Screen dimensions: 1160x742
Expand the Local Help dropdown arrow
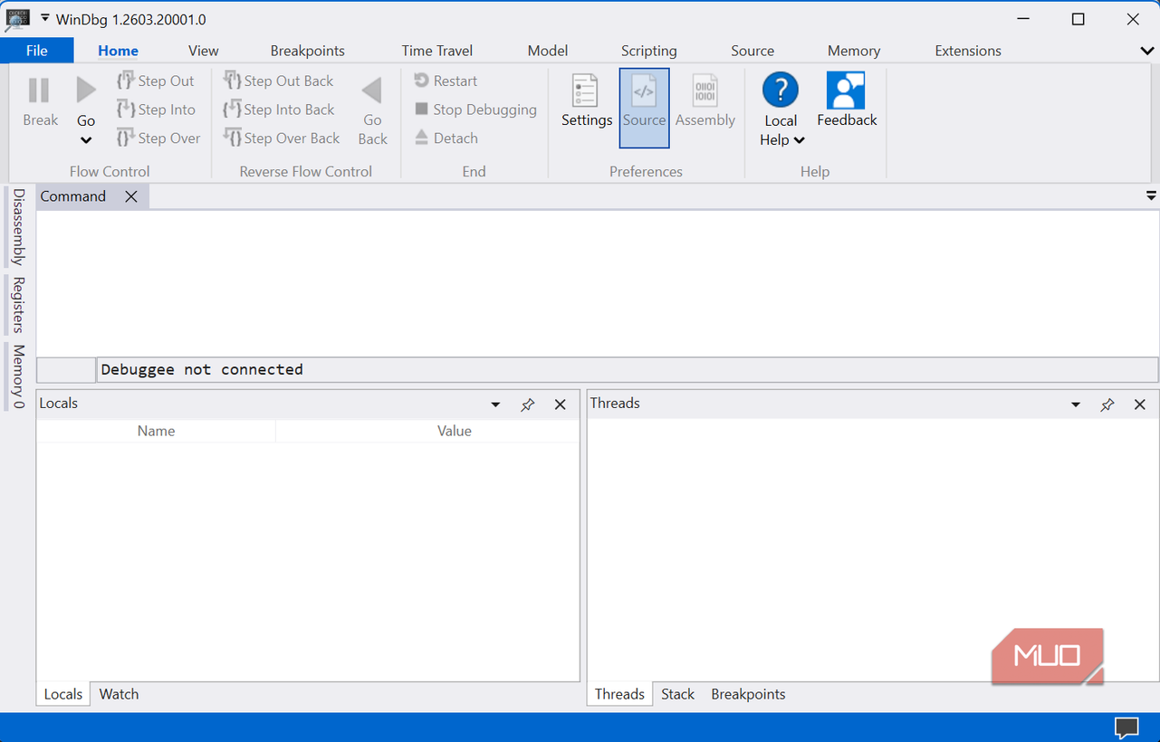(x=800, y=140)
